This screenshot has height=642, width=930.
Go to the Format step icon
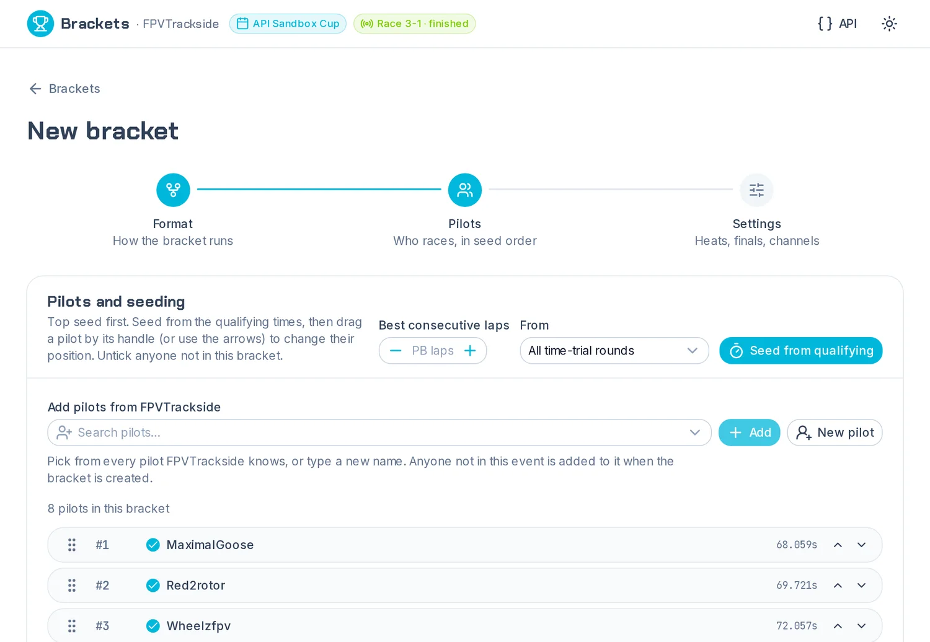(173, 190)
